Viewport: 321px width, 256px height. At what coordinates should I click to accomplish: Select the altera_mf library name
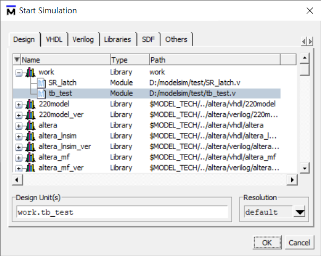tap(54, 157)
